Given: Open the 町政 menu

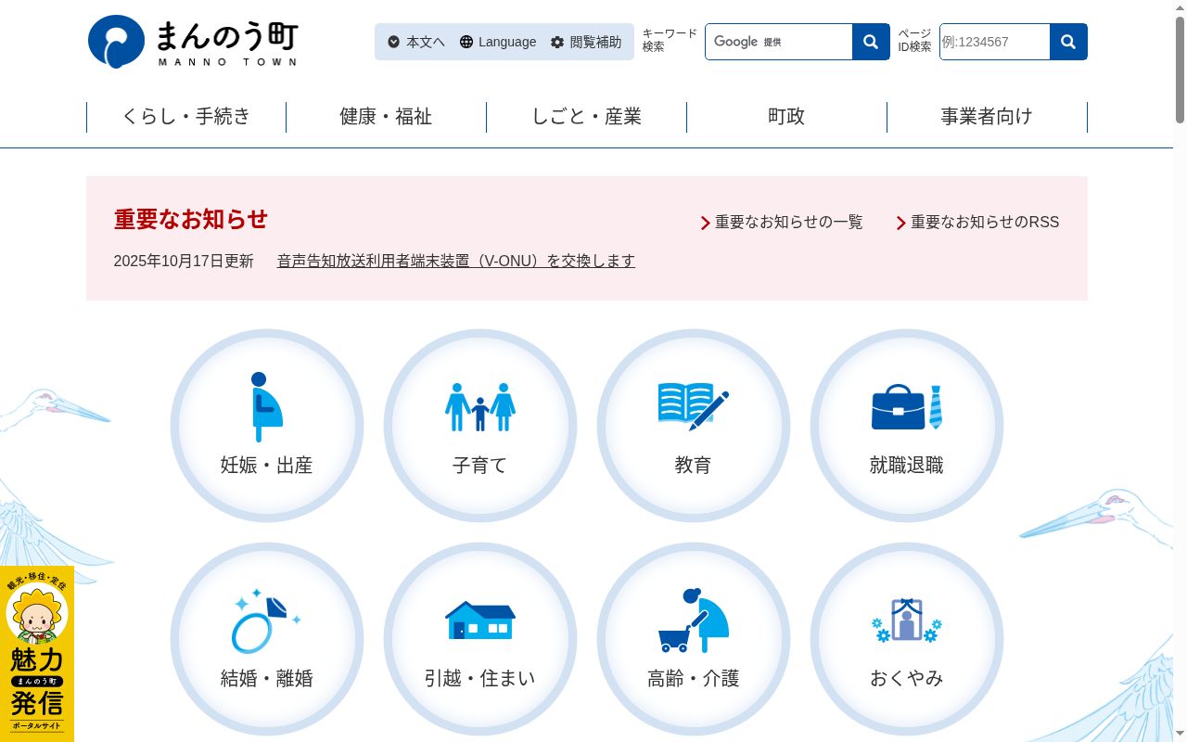Looking at the screenshot, I should (786, 117).
